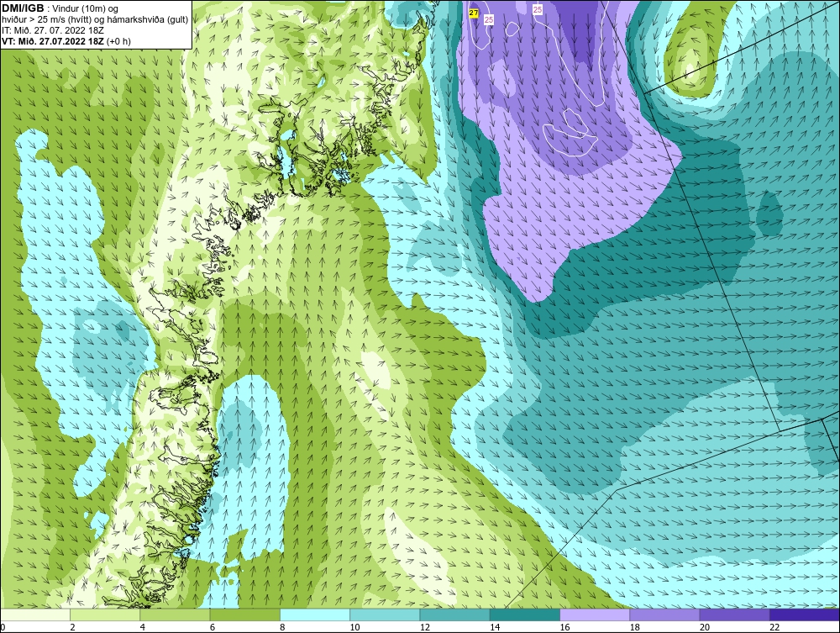Click the 25 gust label beside yellow 27
Screen dimensions: 840x633
[489, 19]
